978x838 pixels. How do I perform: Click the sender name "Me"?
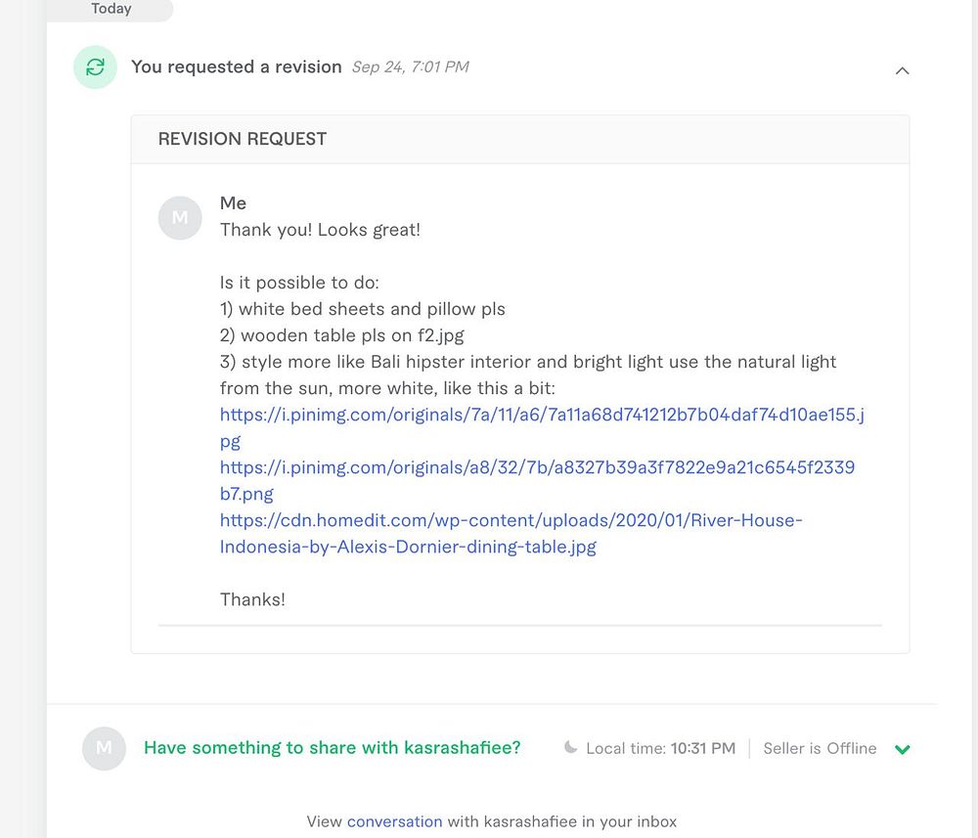tap(233, 203)
